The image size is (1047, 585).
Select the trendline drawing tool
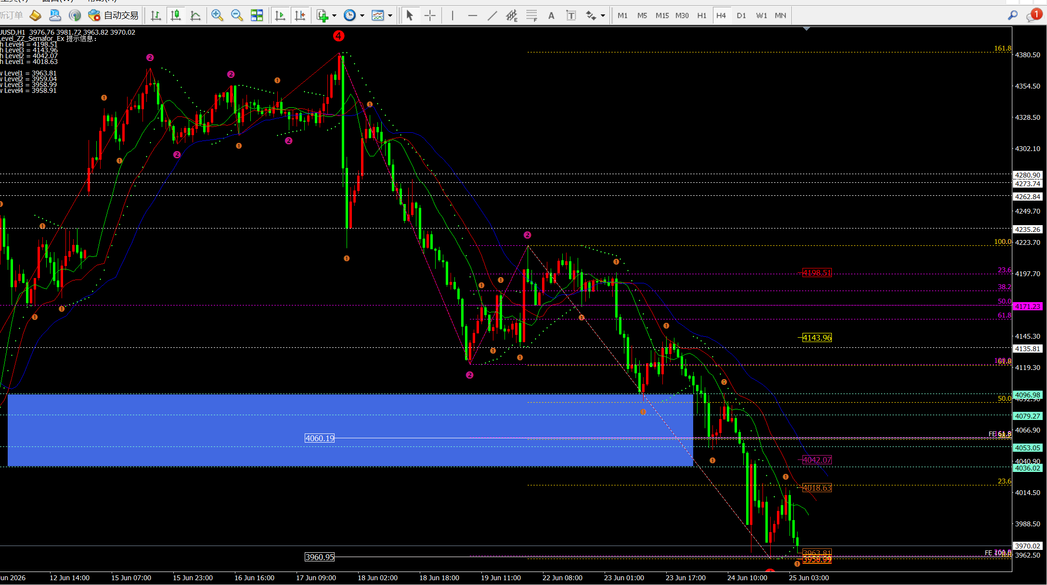click(x=492, y=16)
